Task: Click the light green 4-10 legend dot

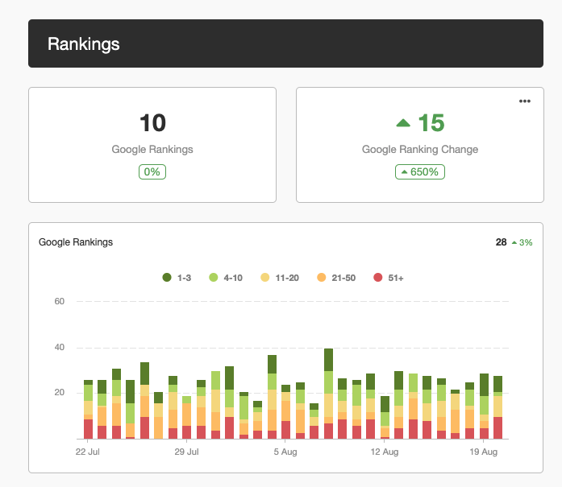Action: [213, 278]
